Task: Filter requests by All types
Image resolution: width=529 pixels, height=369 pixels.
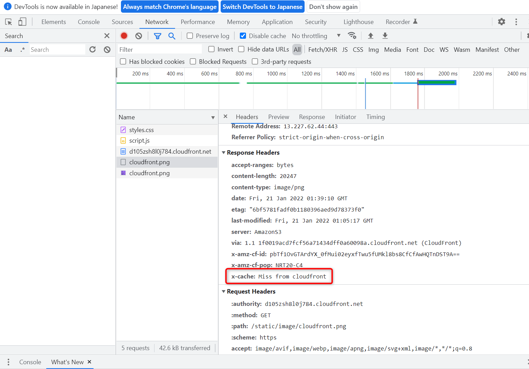Action: 297,49
